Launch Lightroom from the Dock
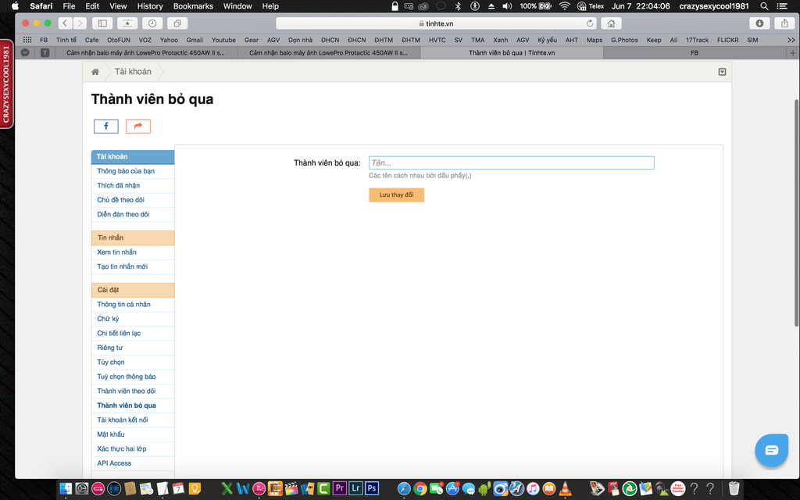800x500 pixels. [355, 488]
